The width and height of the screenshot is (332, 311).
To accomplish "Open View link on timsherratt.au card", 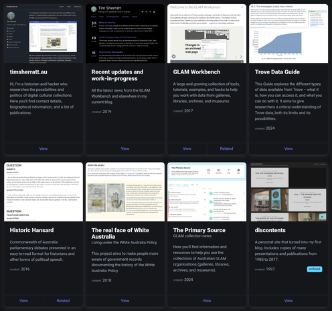I will [44, 148].
